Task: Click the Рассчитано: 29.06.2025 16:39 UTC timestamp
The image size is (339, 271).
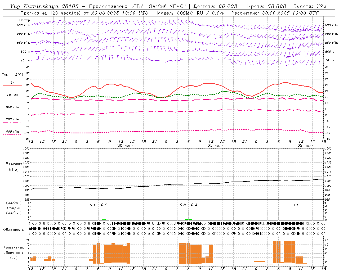Action: pos(275,13)
